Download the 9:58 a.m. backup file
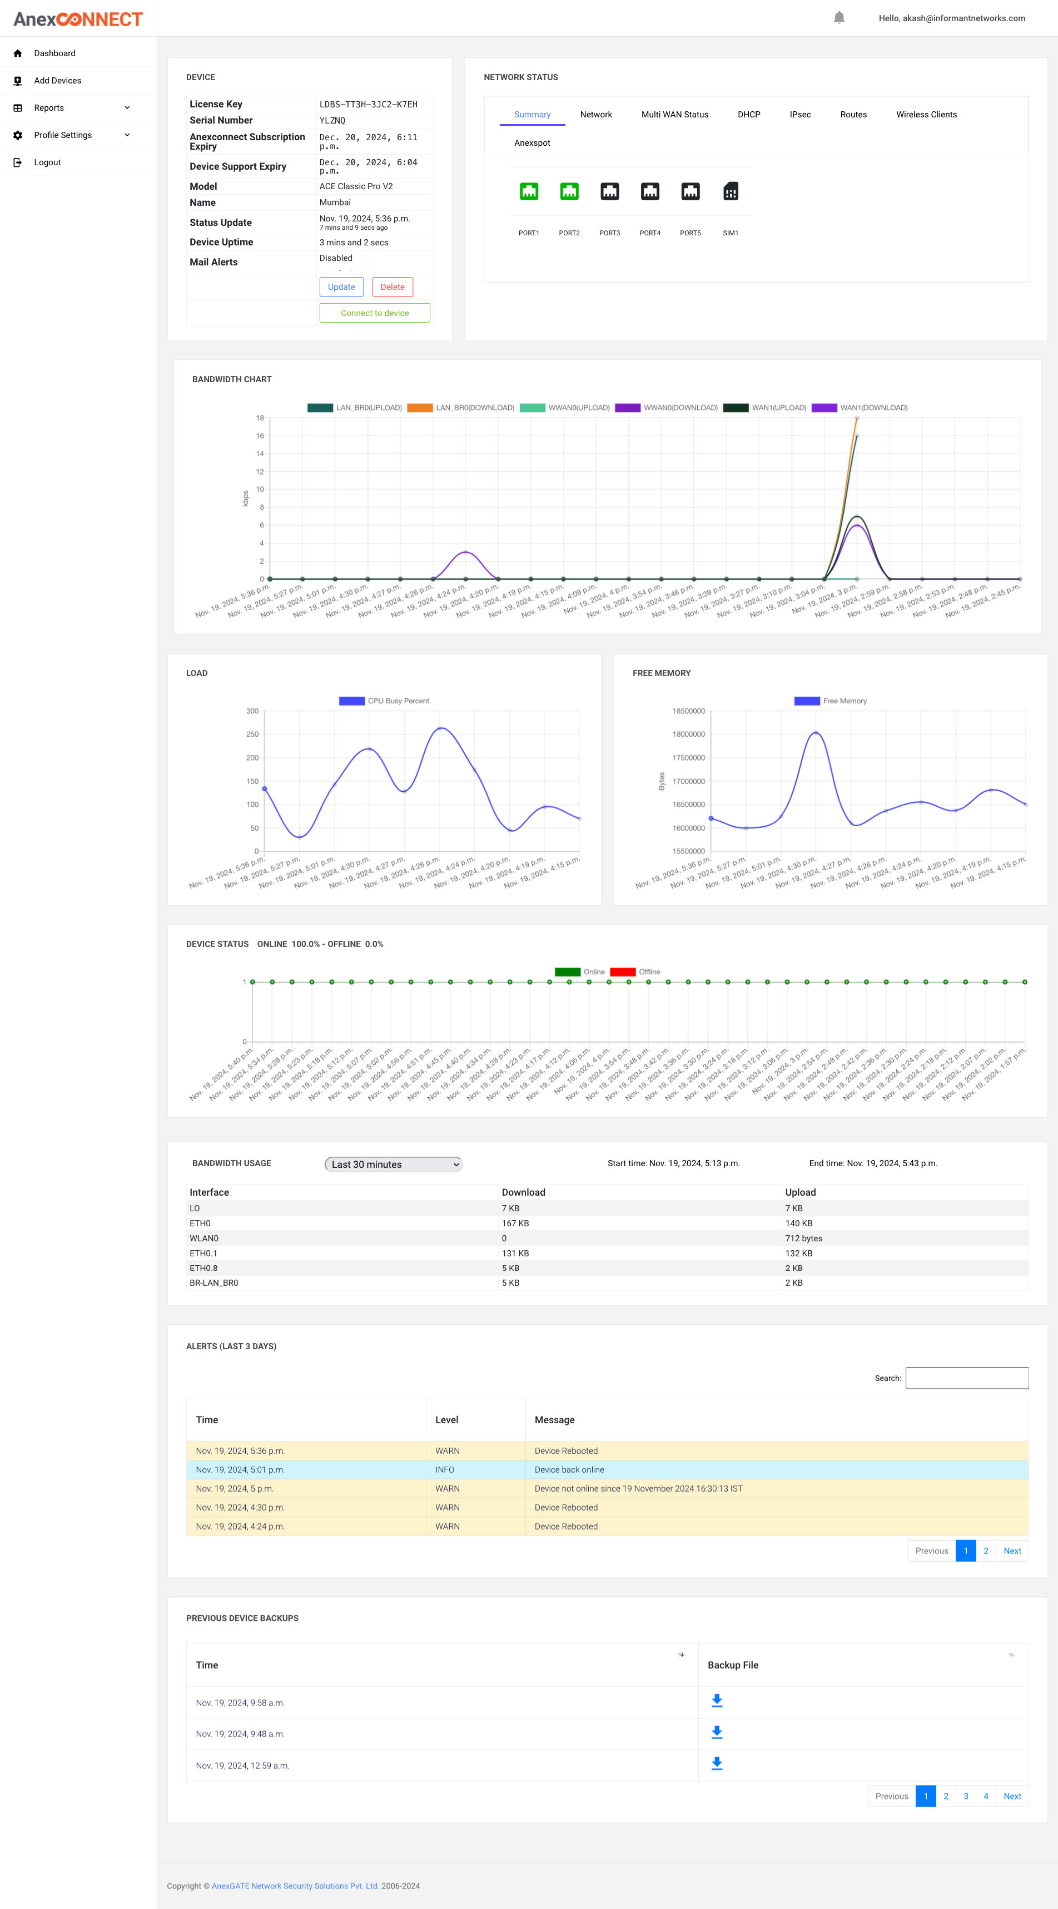1058x1909 pixels. (717, 1701)
